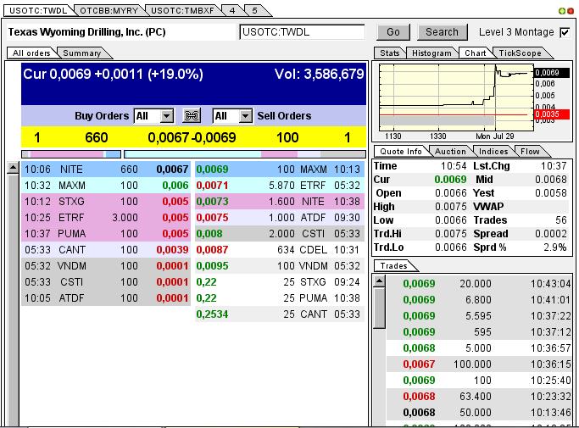Select the Summary tab
Viewport: 579px width, 428px height.
[x=82, y=53]
